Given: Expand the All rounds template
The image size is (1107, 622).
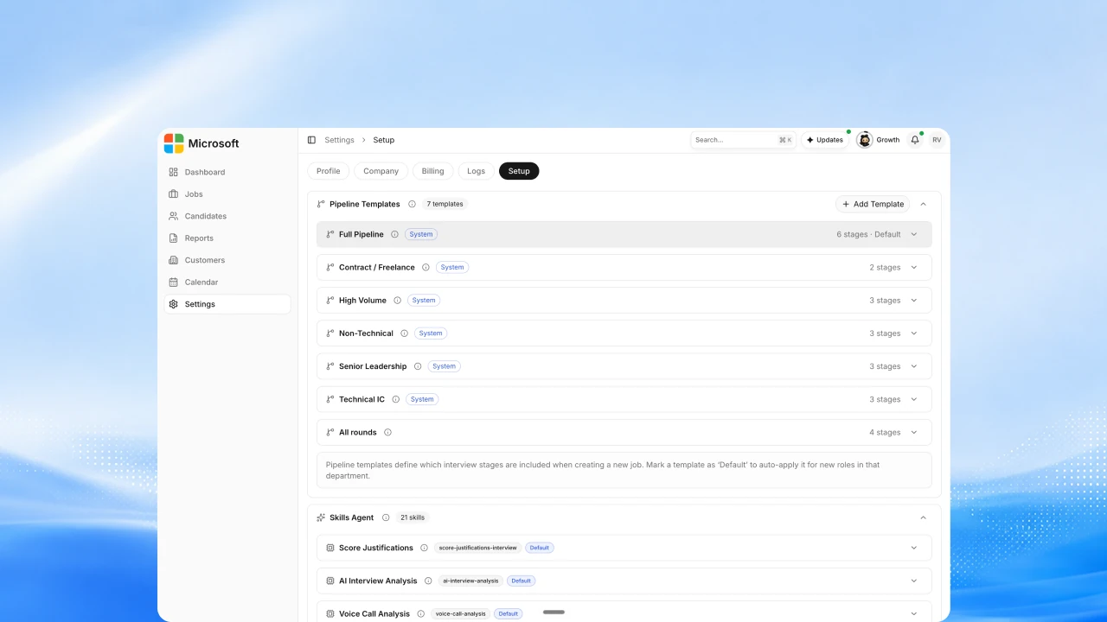Looking at the screenshot, I should [914, 433].
